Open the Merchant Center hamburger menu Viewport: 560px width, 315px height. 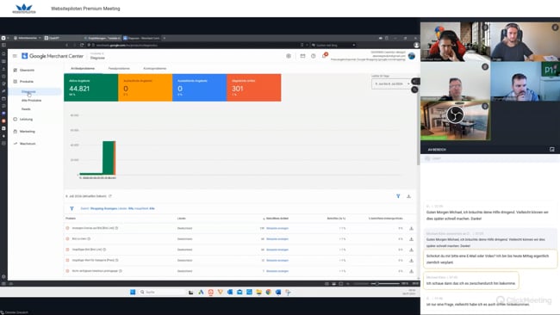(x=15, y=56)
